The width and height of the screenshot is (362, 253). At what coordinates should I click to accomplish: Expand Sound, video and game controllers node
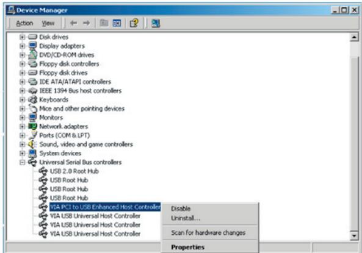pos(22,144)
